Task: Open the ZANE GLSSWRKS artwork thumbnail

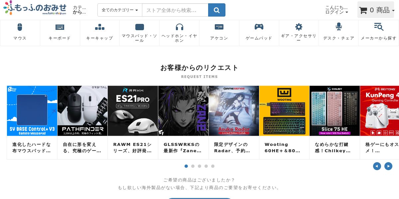Action: (x=183, y=111)
